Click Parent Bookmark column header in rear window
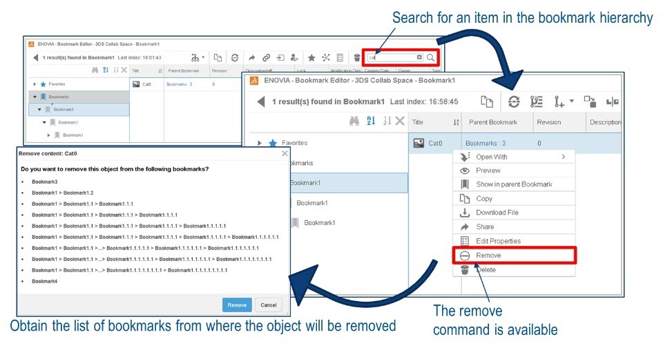The image size is (663, 348). coord(184,70)
